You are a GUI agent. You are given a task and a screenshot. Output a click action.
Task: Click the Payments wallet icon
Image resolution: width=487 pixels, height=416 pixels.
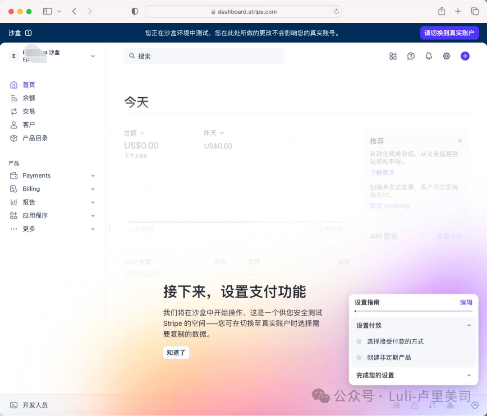click(14, 176)
